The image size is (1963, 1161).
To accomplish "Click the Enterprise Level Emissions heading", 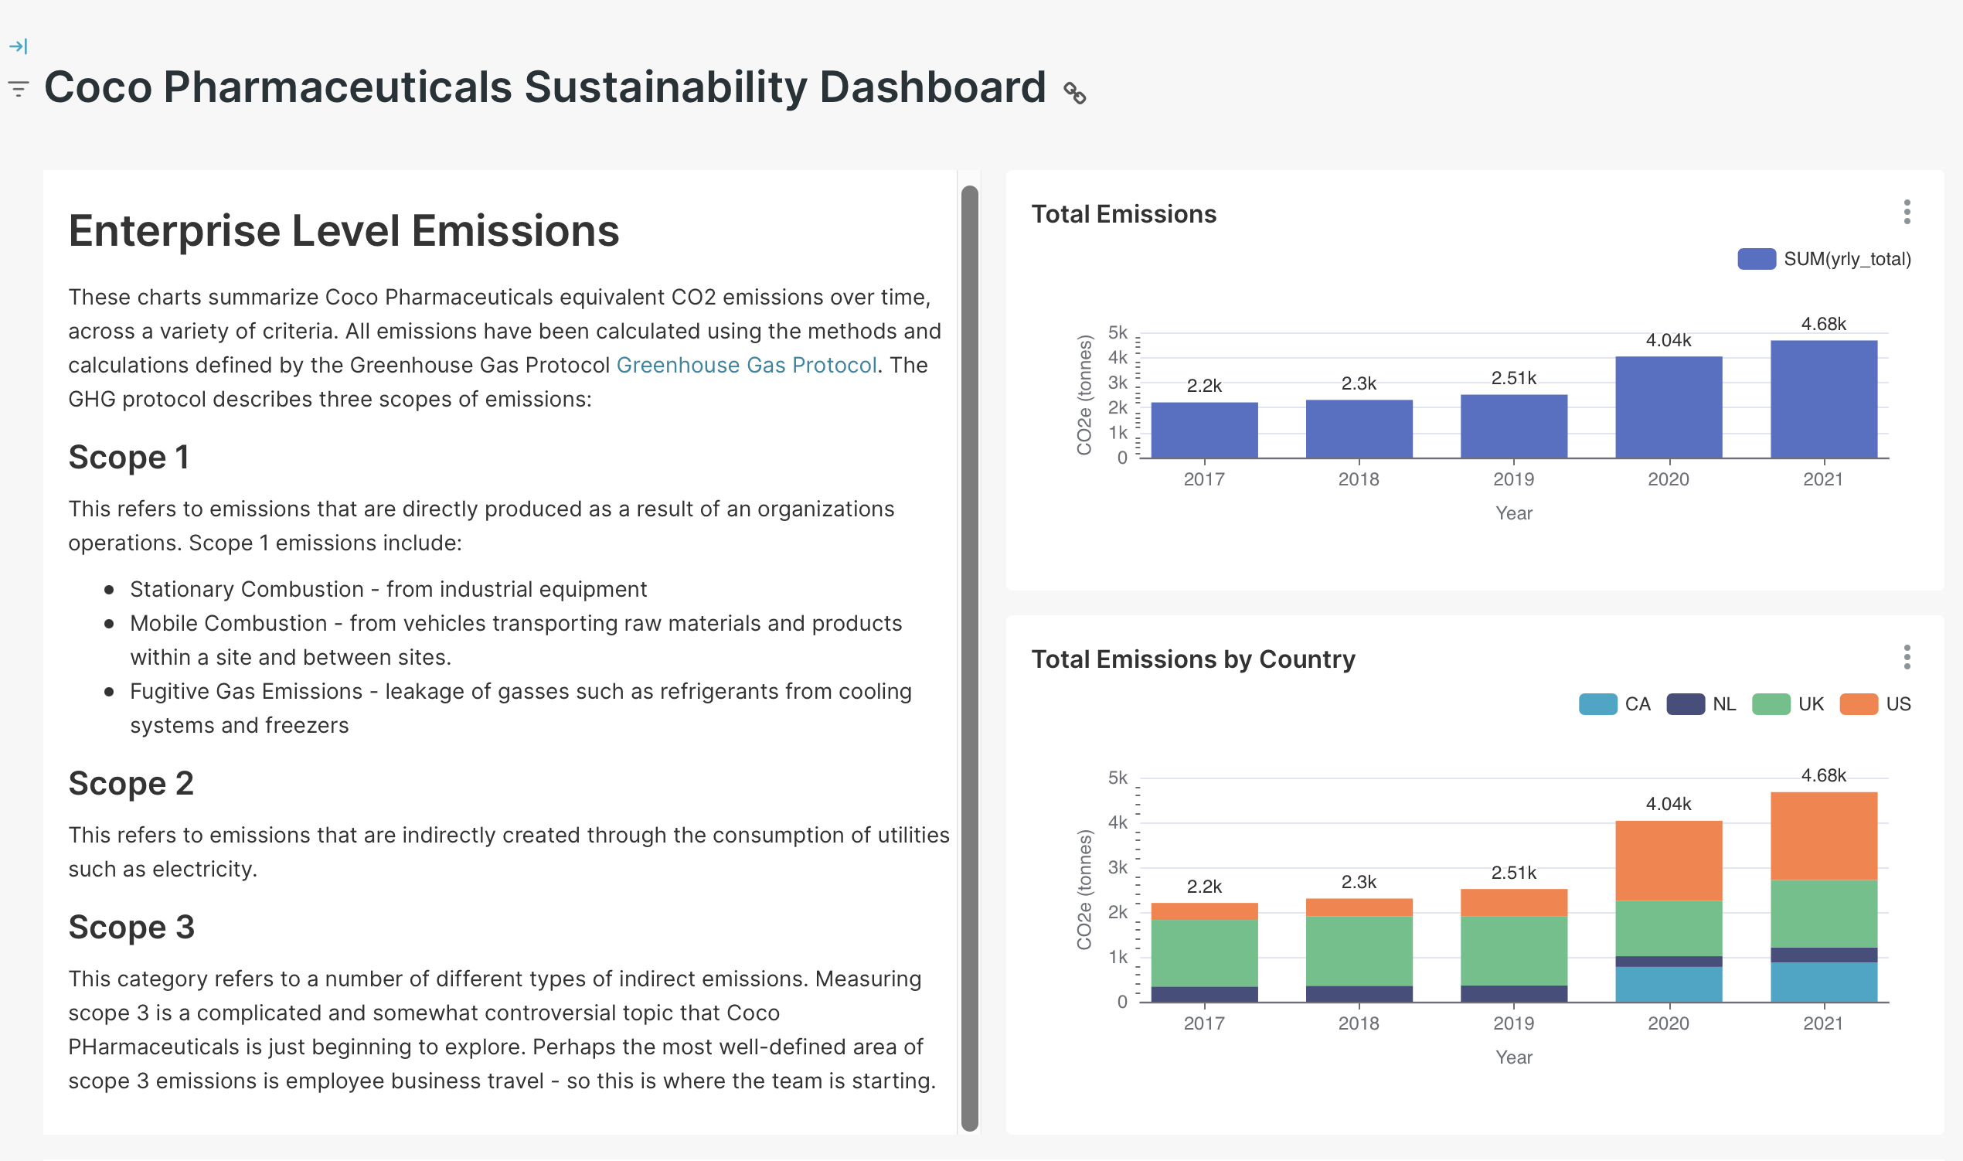I will (x=344, y=231).
